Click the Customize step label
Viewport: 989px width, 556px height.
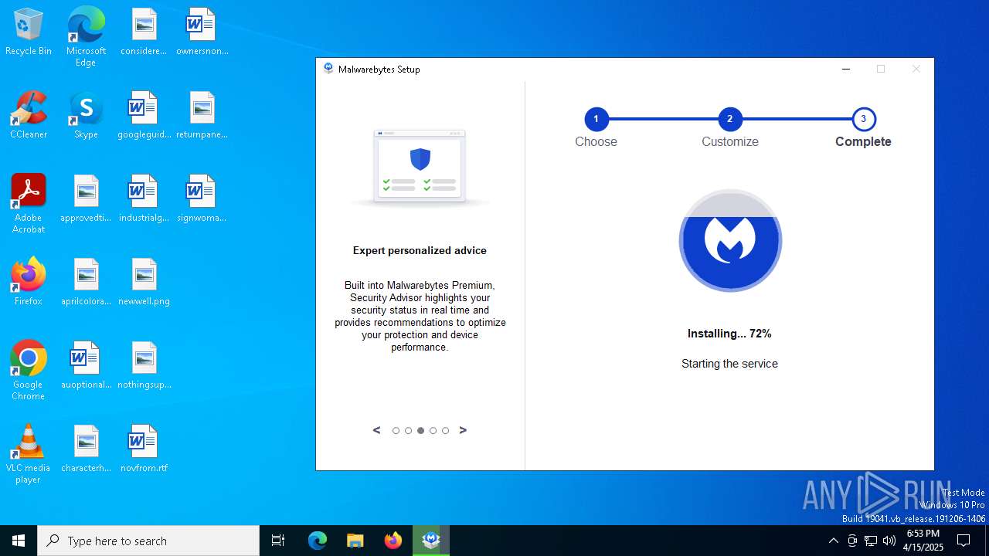730,142
